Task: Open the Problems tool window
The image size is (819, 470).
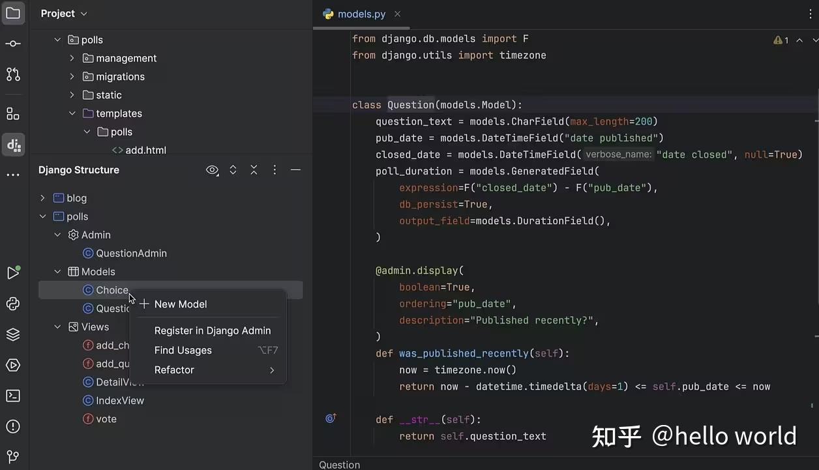Action: [14, 426]
